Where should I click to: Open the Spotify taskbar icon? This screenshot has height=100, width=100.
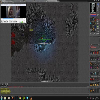24,98
